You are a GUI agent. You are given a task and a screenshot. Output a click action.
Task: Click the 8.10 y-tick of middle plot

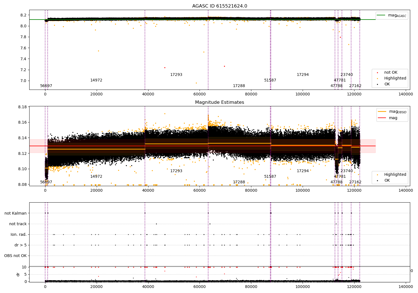pos(22,169)
